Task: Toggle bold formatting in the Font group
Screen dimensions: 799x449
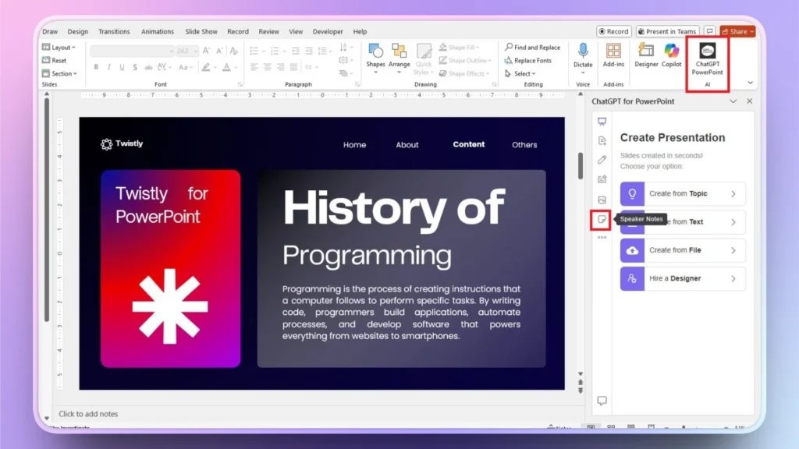Action: pos(96,68)
